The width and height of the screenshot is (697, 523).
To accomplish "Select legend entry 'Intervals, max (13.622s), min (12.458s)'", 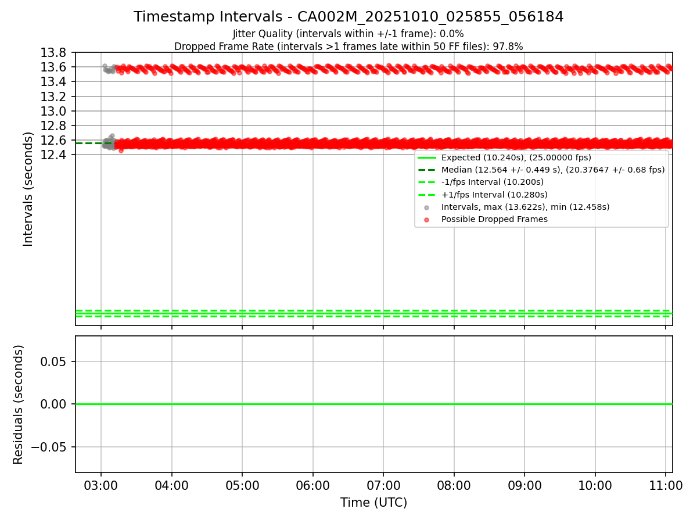I will pyautogui.click(x=526, y=207).
